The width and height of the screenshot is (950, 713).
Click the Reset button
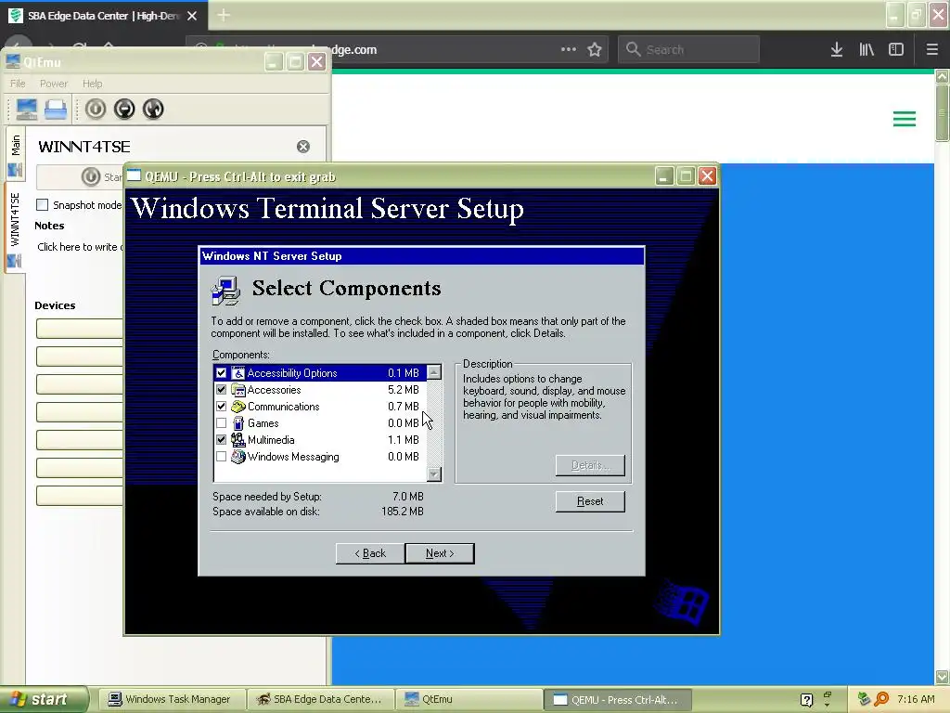[x=590, y=501]
